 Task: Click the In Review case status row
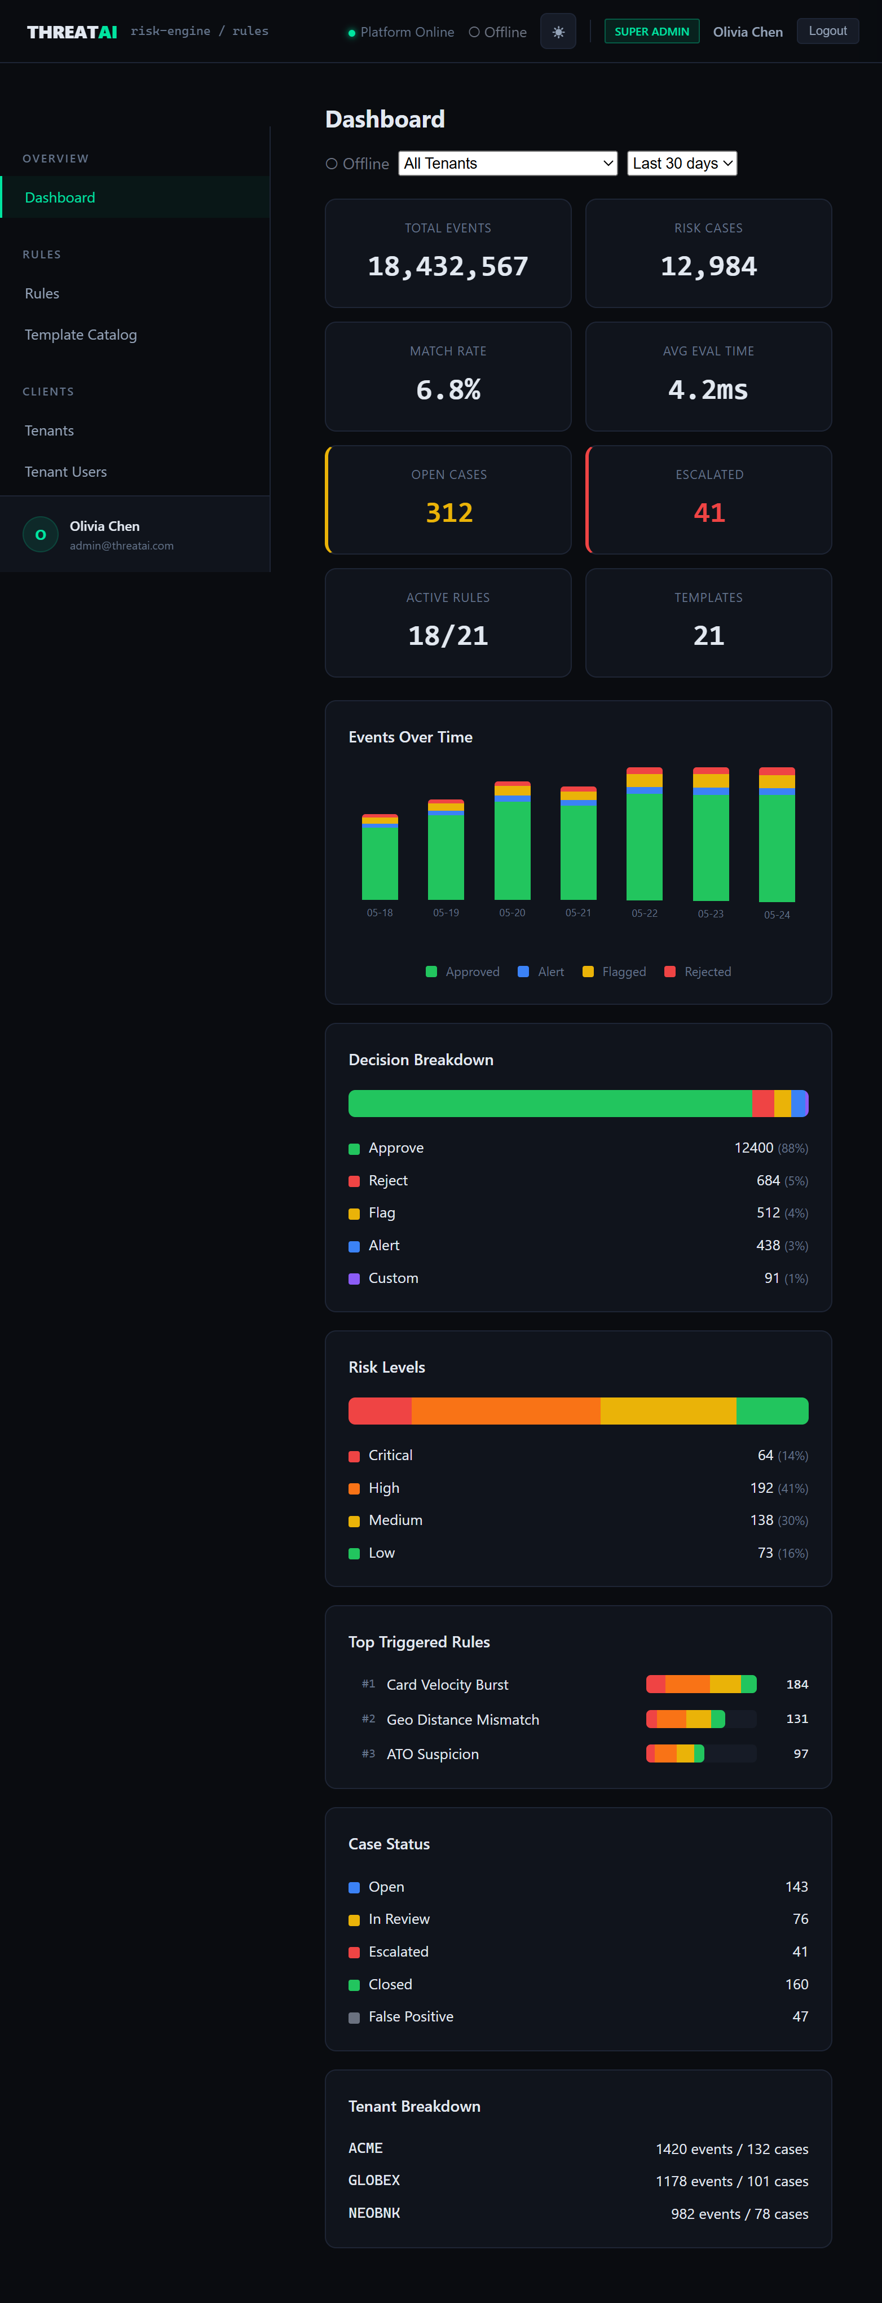[x=578, y=1919]
